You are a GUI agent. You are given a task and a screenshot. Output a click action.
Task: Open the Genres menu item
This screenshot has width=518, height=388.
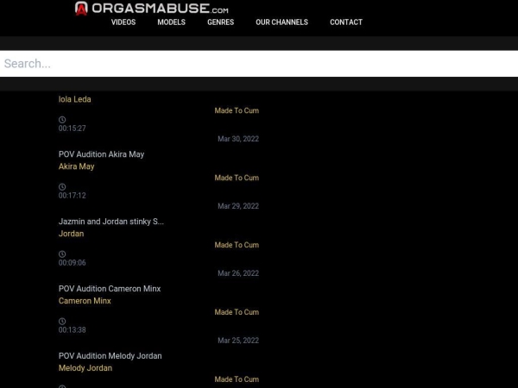(220, 22)
